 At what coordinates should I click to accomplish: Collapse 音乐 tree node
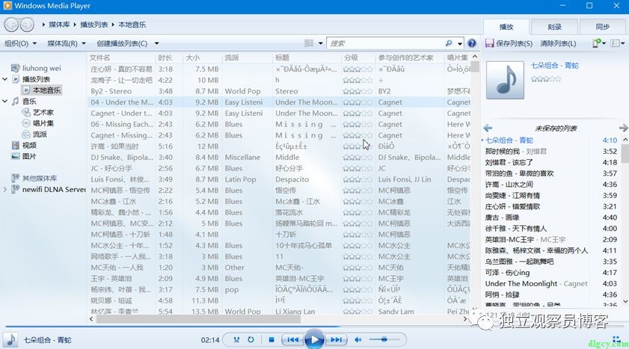(4, 102)
